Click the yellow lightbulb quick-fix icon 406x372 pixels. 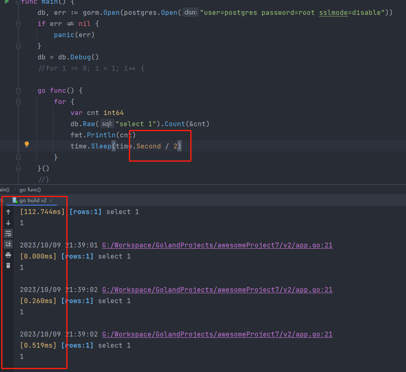tap(27, 144)
